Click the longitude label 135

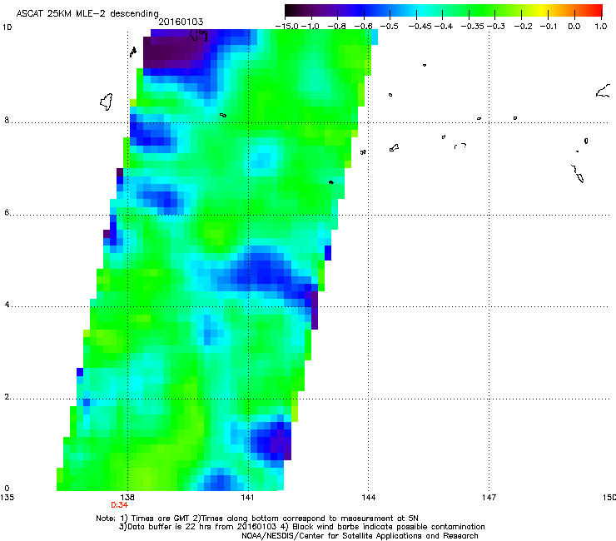(7, 498)
